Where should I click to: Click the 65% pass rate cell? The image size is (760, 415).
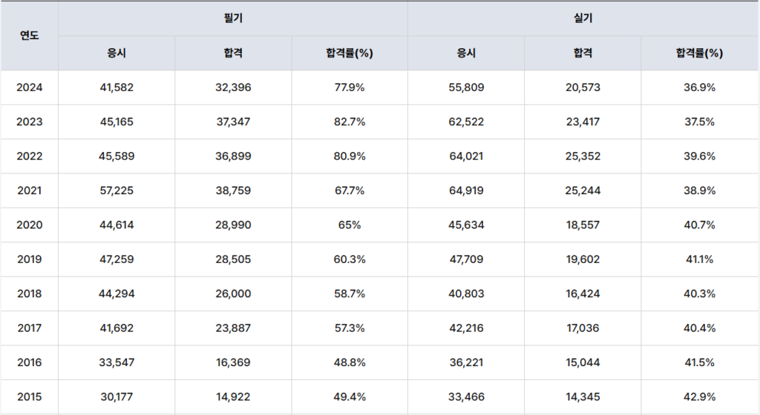[350, 225]
